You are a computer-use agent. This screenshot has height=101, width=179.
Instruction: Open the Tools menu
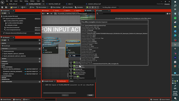pyautogui.click(x=38, y=1)
